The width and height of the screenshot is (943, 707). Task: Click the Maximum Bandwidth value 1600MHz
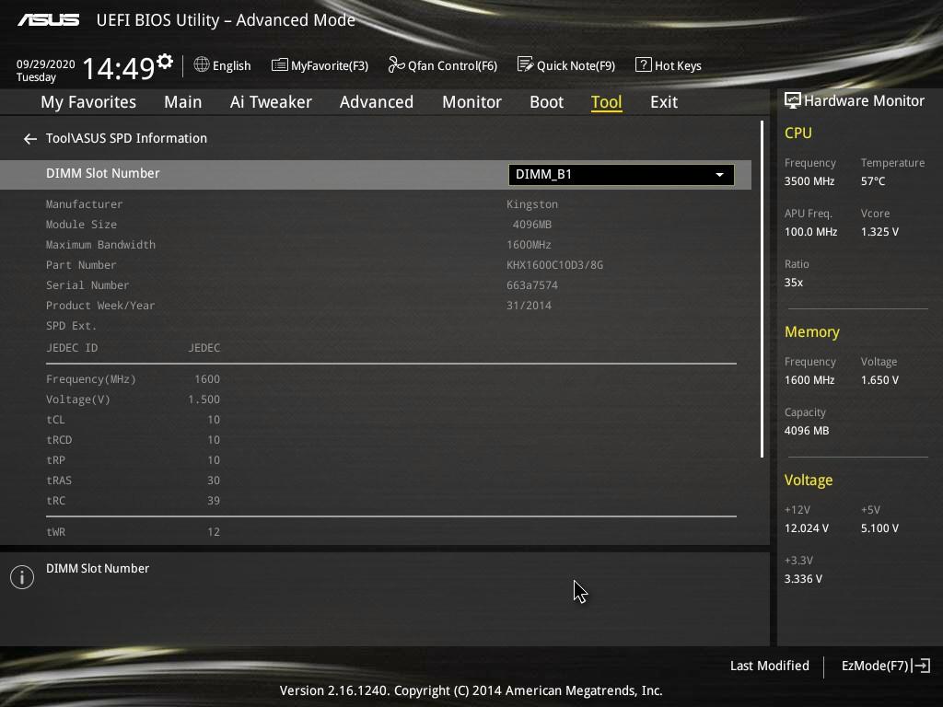point(529,245)
